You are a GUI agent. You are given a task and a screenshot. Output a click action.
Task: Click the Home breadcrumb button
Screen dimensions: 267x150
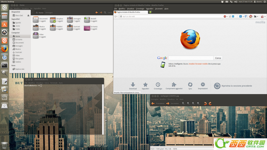coord(40,12)
